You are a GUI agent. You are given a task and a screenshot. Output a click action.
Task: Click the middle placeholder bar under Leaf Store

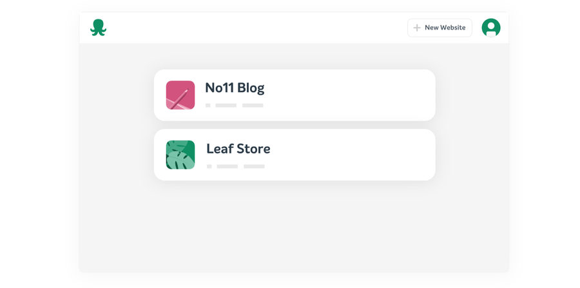pos(227,166)
